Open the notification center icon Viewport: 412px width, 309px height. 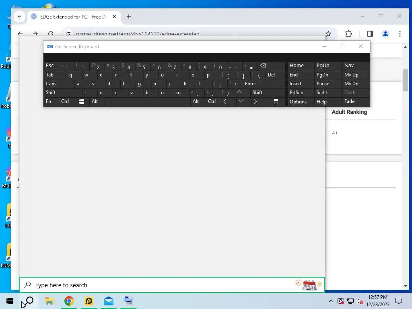(399, 301)
